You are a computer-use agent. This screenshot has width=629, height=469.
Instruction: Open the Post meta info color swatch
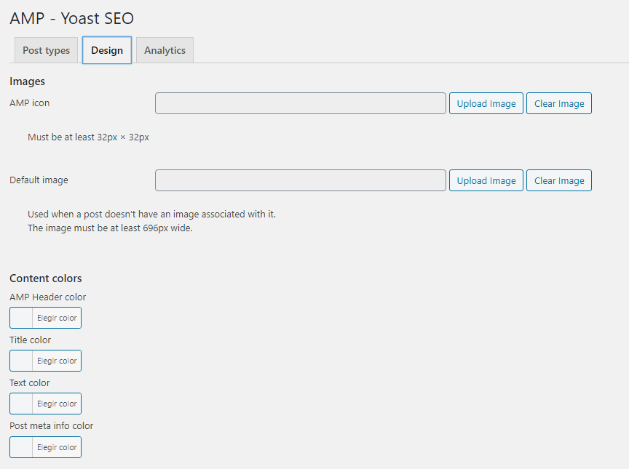pos(45,447)
